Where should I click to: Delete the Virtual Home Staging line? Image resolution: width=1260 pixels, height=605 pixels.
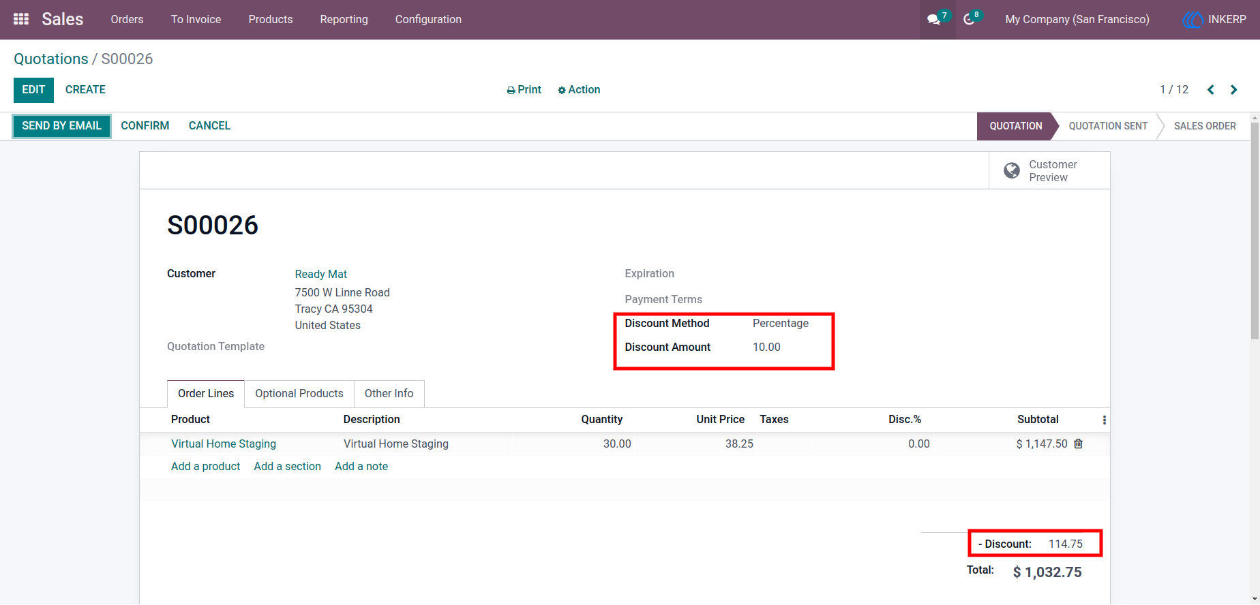[1078, 444]
